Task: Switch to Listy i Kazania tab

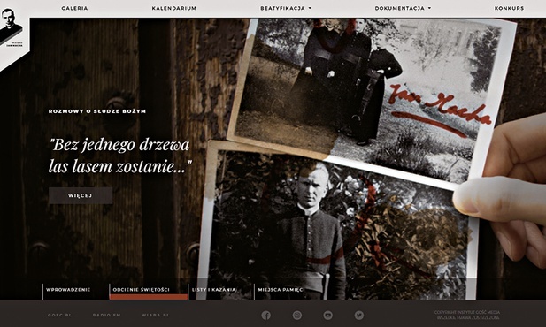Action: click(214, 289)
